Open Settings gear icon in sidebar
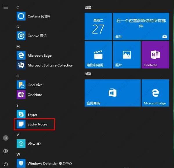 [x=6, y=151]
